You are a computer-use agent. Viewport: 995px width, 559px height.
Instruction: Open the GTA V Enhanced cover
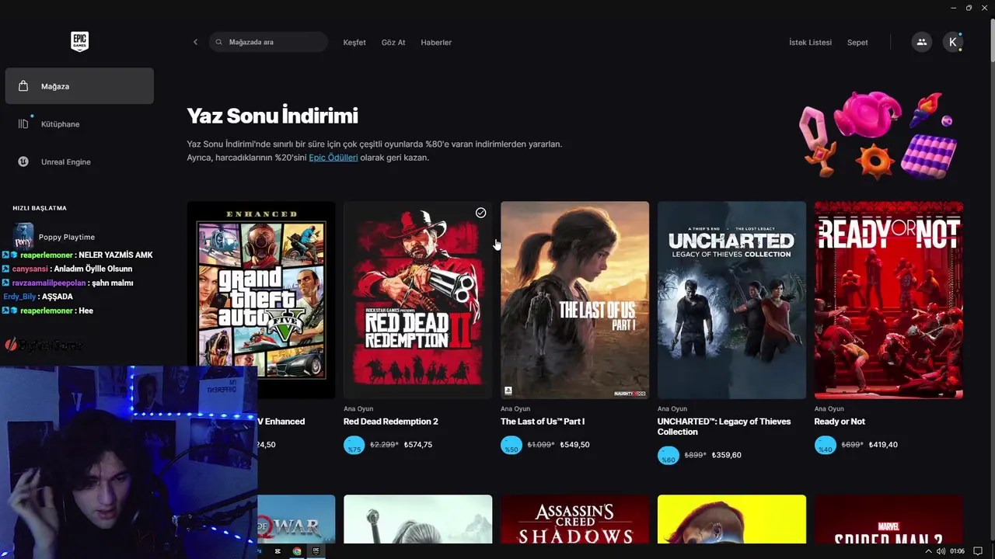[261, 300]
